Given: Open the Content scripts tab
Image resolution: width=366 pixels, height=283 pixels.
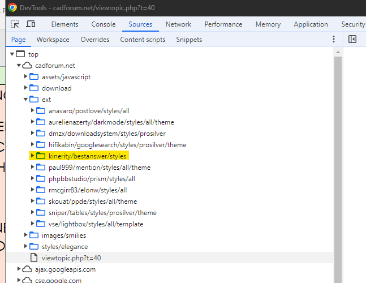Looking at the screenshot, I should [143, 40].
